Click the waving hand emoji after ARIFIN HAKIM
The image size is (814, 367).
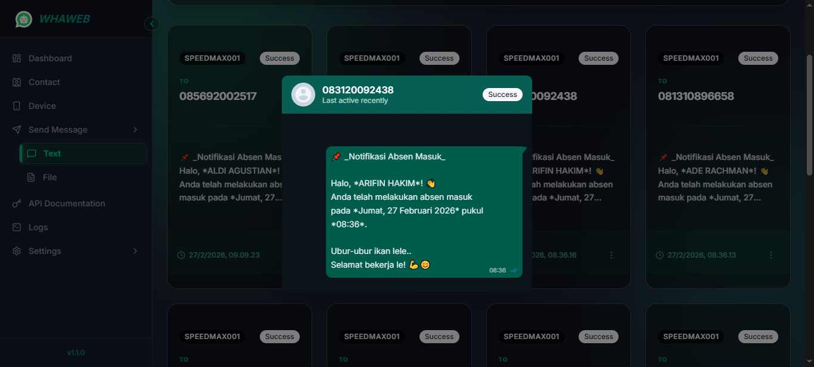[x=431, y=183]
